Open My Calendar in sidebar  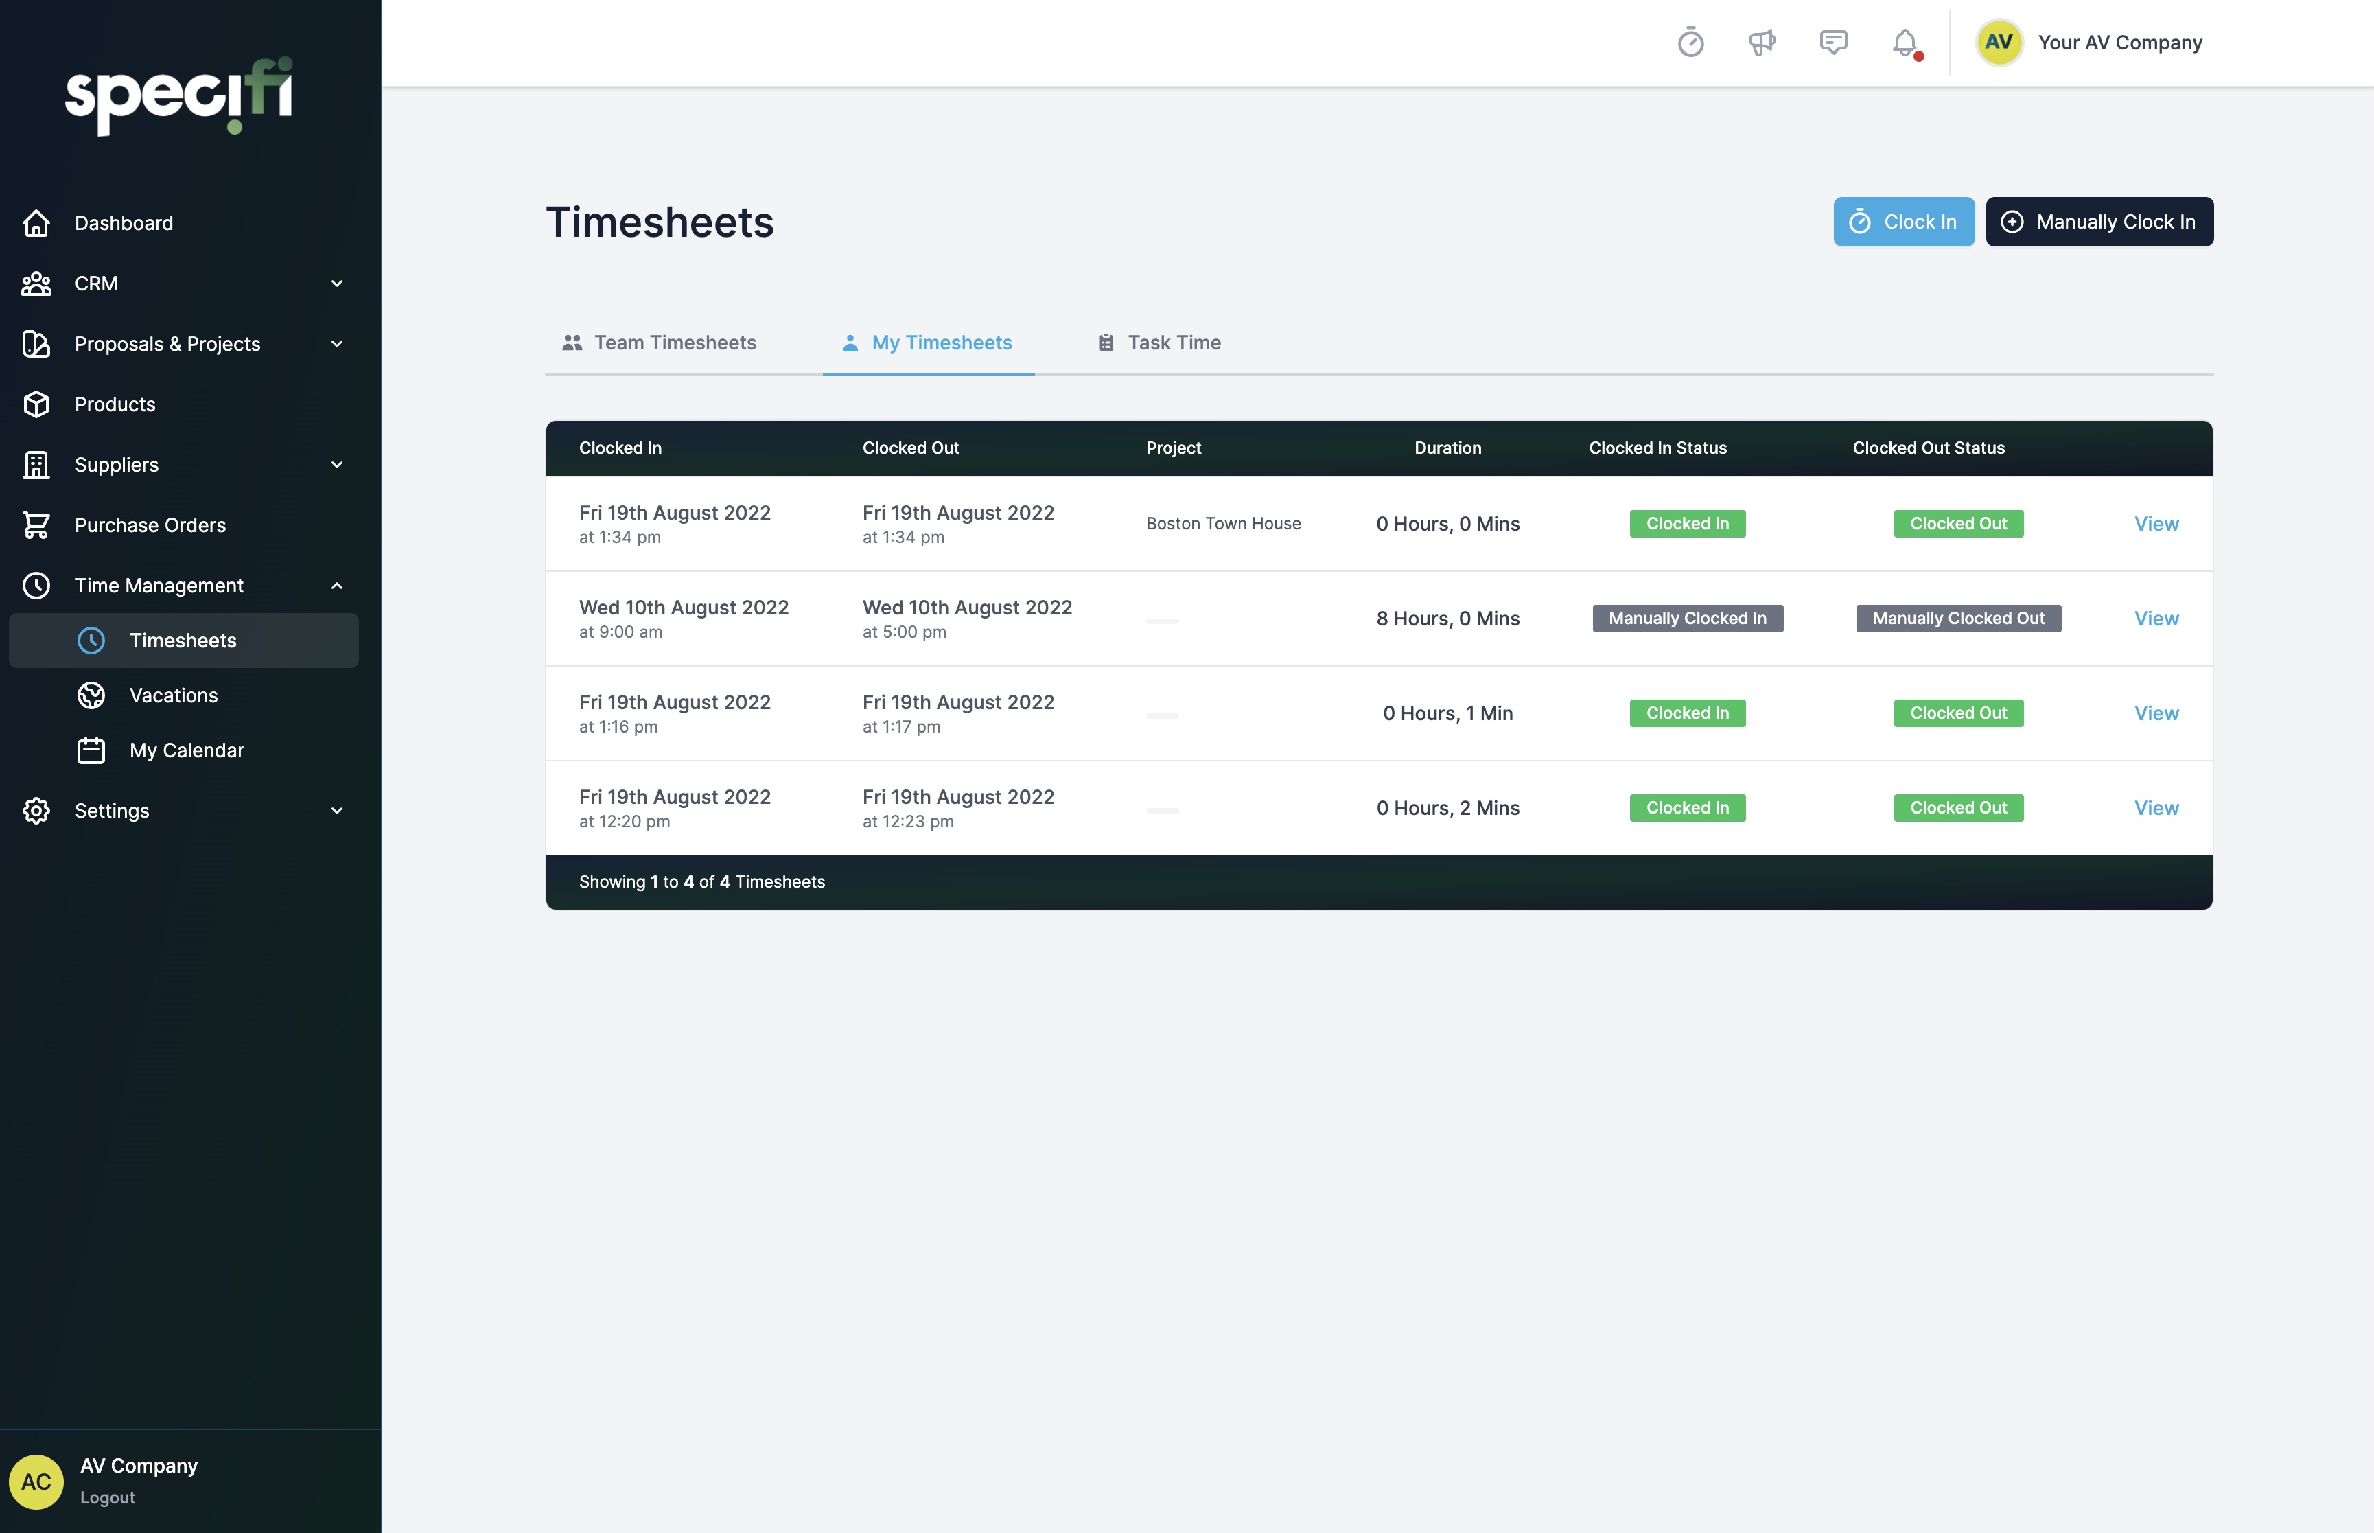point(186,750)
